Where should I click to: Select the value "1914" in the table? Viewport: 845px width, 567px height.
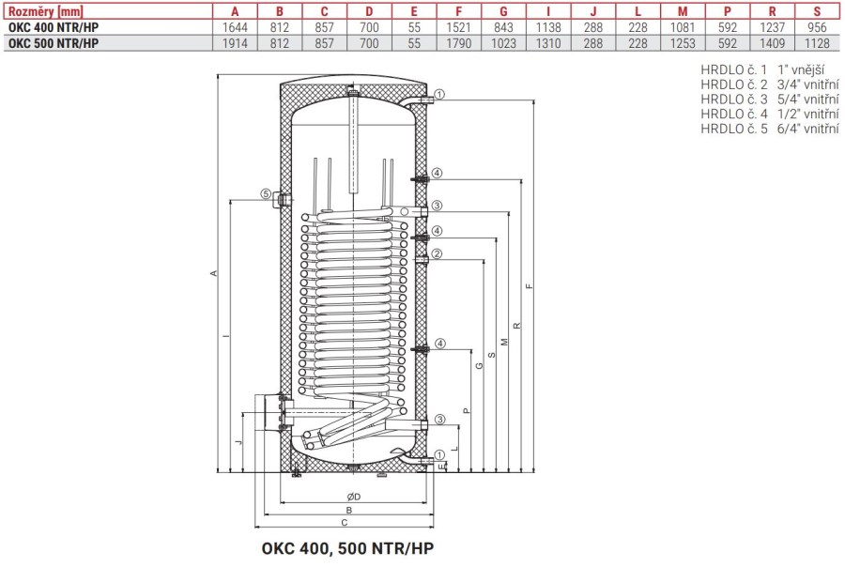(235, 43)
